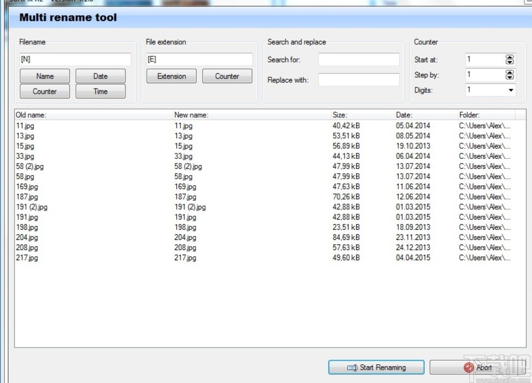This screenshot has width=532, height=383.
Task: Open the Digits dropdown
Action: point(511,90)
